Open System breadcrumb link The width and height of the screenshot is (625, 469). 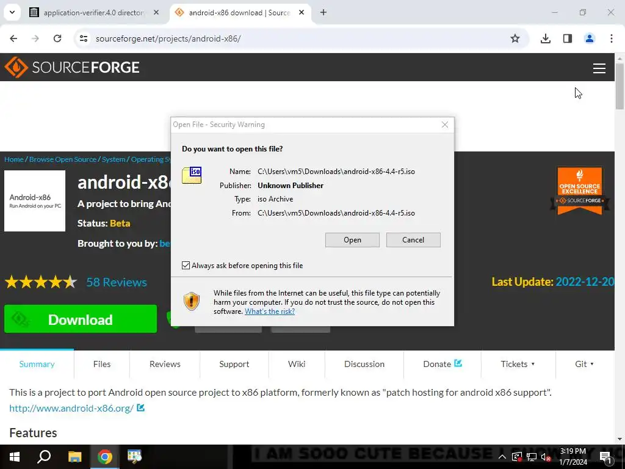click(114, 159)
